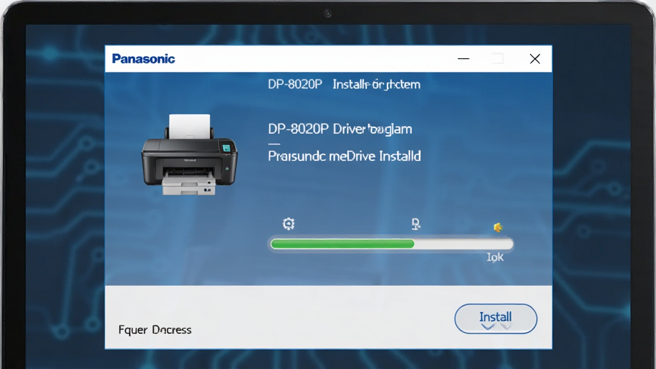Click the "DP-8020P" heading text at the top
The image size is (656, 369).
pos(295,85)
